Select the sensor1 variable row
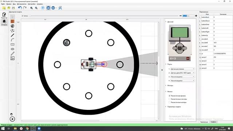 [x=216, y=57]
